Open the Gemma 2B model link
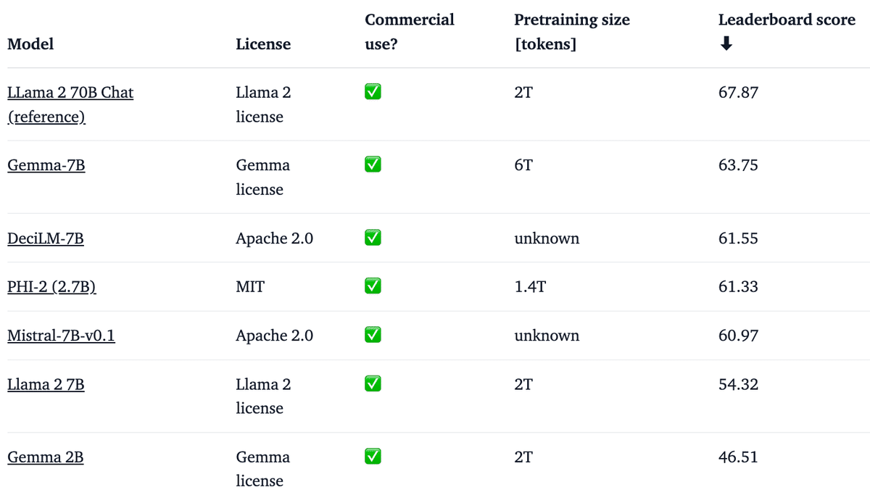870x503 pixels. coord(45,457)
